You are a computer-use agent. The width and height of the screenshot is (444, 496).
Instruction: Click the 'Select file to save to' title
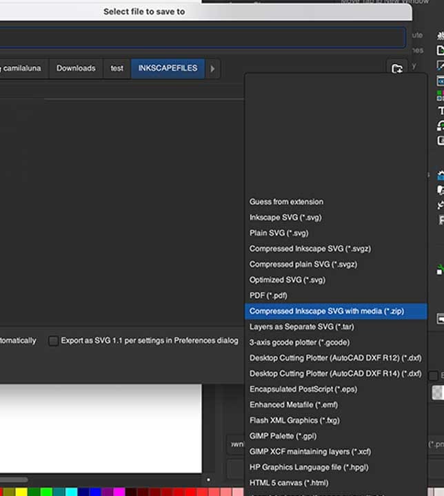tap(144, 12)
